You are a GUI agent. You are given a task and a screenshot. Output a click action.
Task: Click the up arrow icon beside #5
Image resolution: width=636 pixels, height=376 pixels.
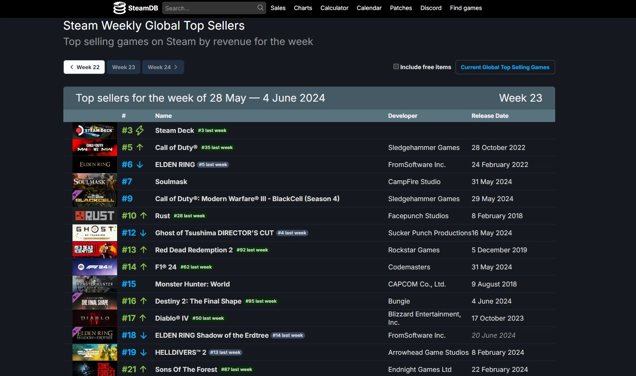140,147
